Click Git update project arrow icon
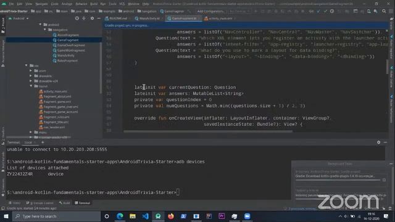The width and height of the screenshot is (395, 222). [x=318, y=11]
